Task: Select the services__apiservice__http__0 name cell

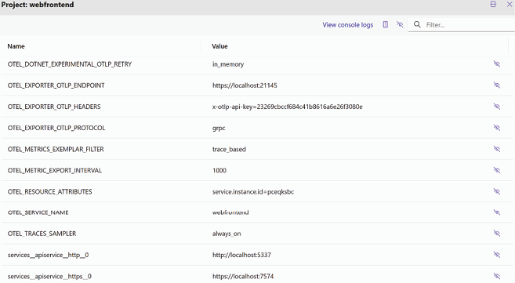Action: 48,255
